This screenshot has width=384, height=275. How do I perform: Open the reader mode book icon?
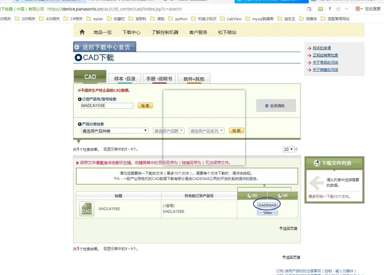tap(320, 9)
